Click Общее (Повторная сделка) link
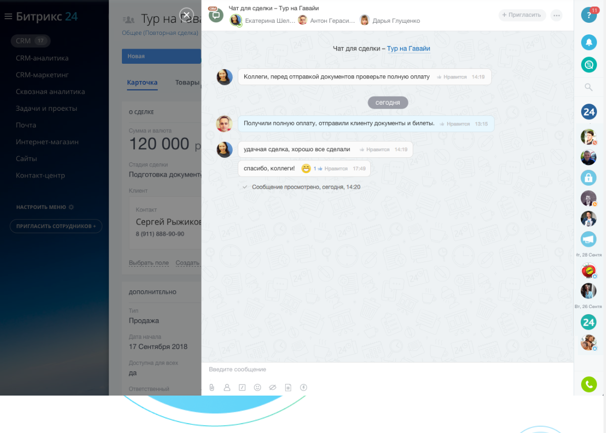 coord(160,33)
